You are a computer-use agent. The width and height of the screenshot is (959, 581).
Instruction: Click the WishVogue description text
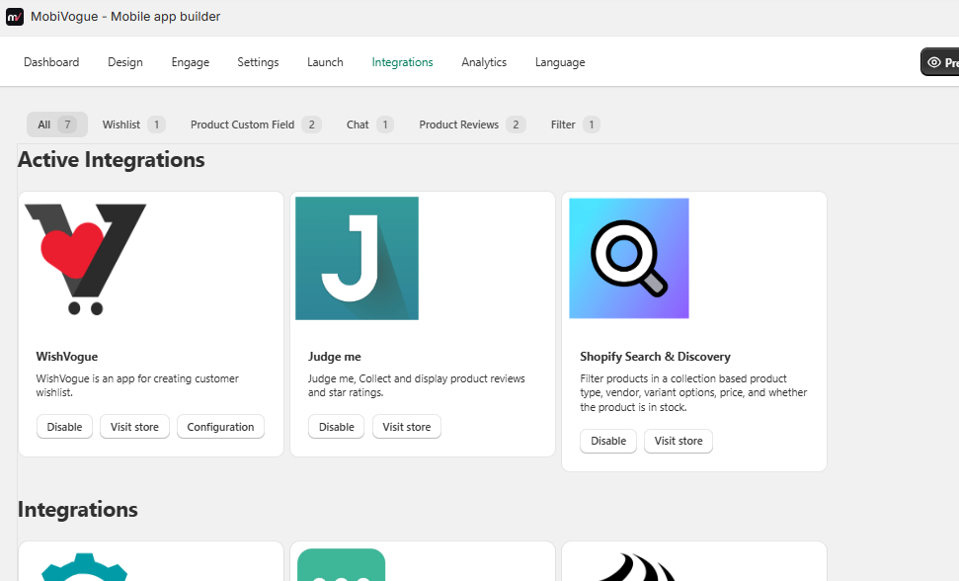tap(137, 385)
